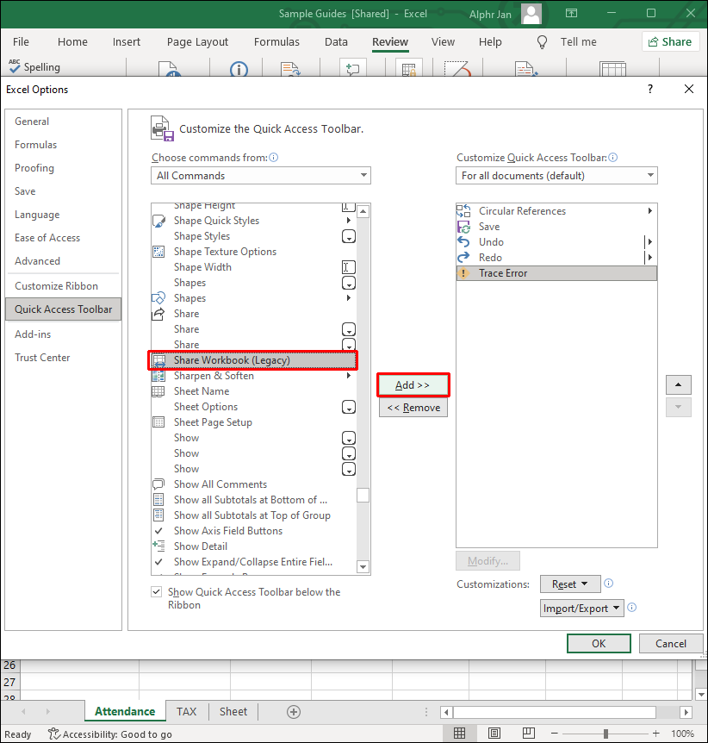The image size is (708, 743).
Task: Select the Trace Error warning icon
Action: click(463, 273)
